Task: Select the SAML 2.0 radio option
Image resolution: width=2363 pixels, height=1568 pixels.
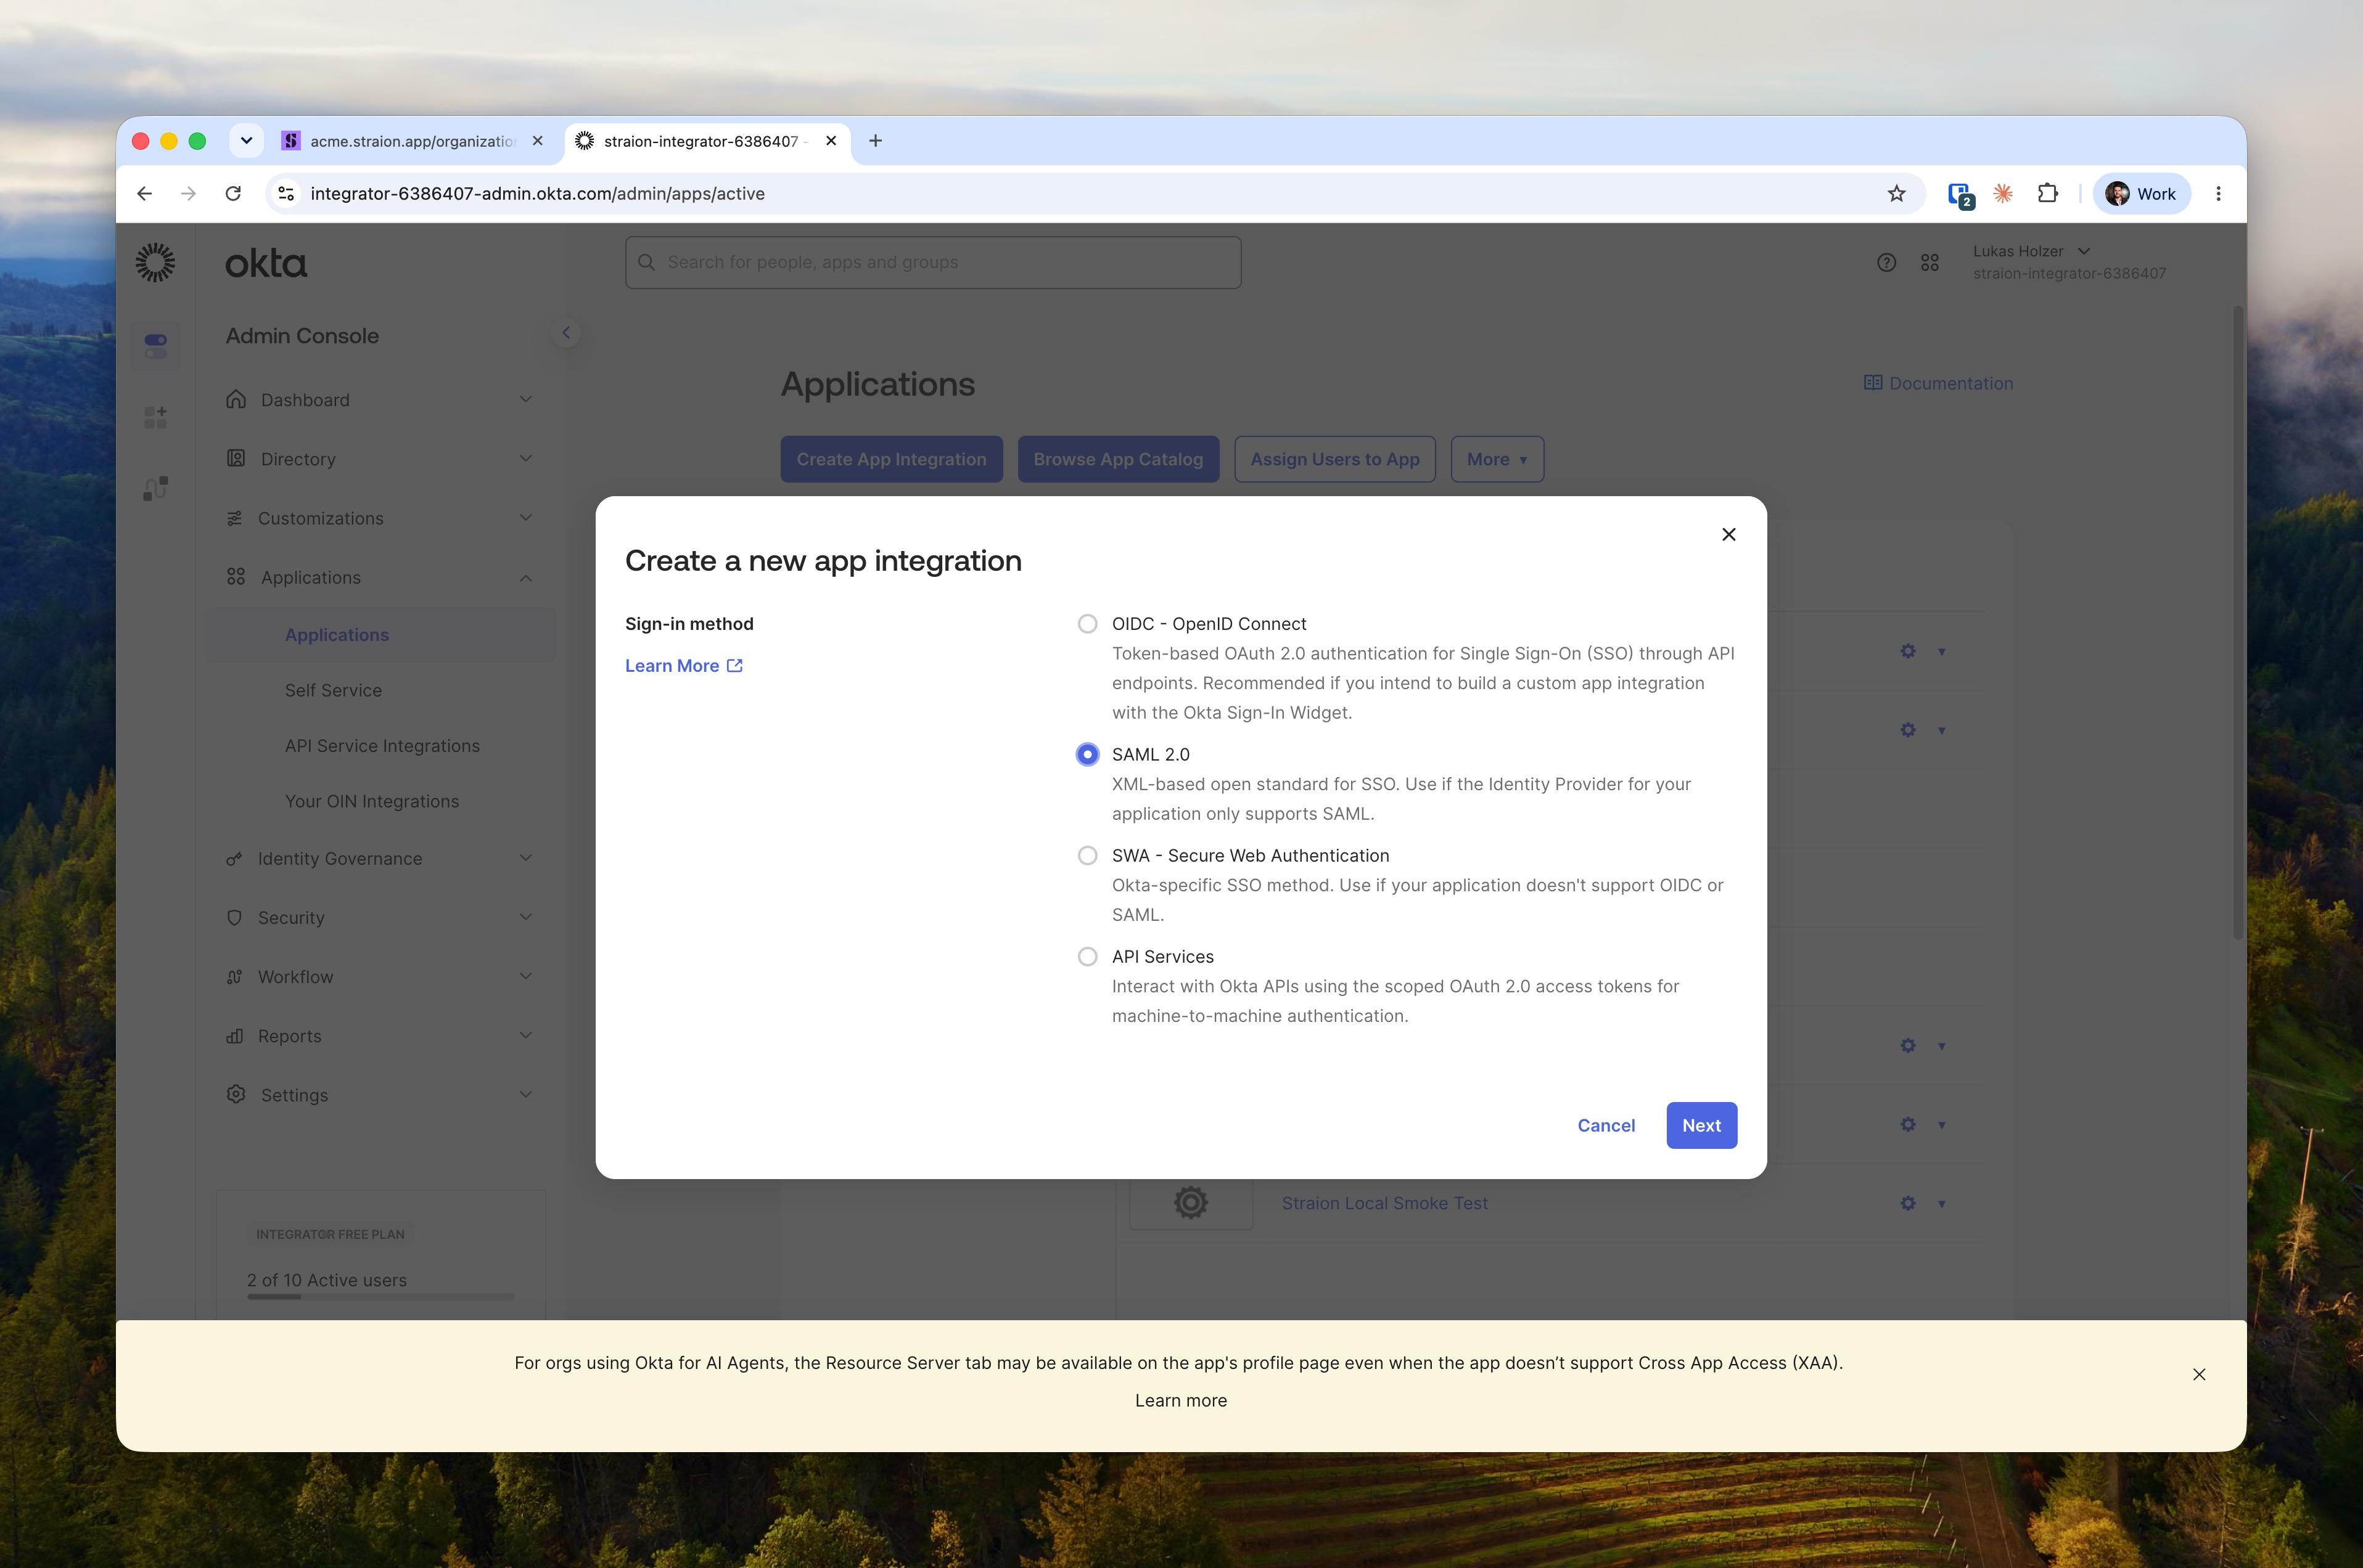Action: pyautogui.click(x=1087, y=755)
